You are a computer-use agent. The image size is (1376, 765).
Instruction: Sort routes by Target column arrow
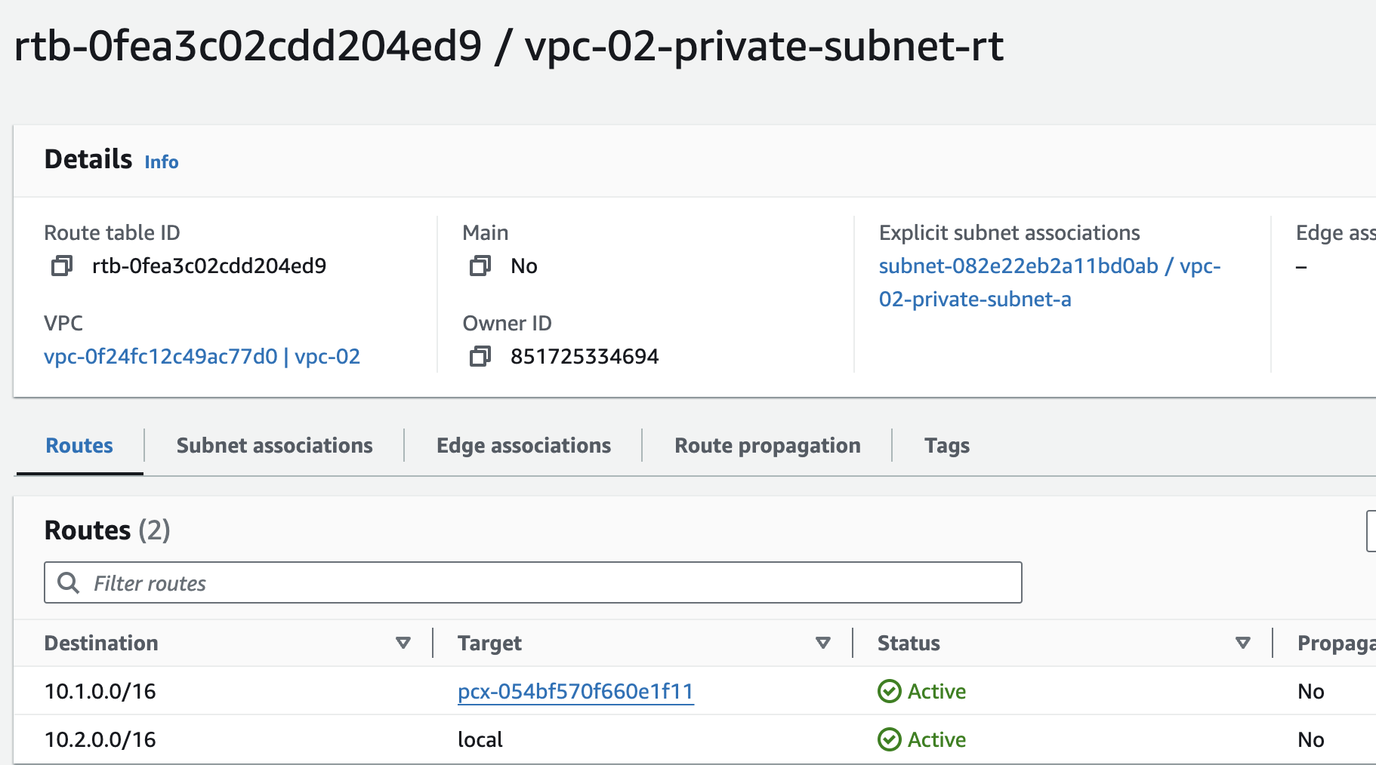coord(822,643)
